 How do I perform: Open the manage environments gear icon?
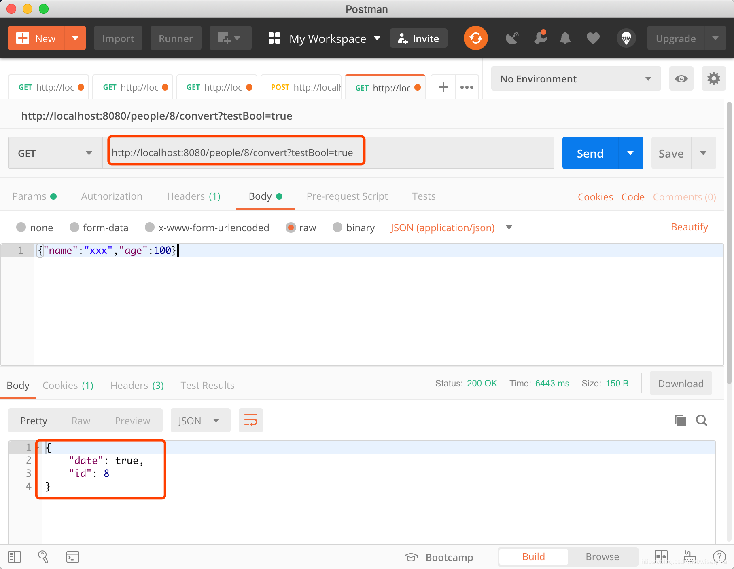point(713,78)
